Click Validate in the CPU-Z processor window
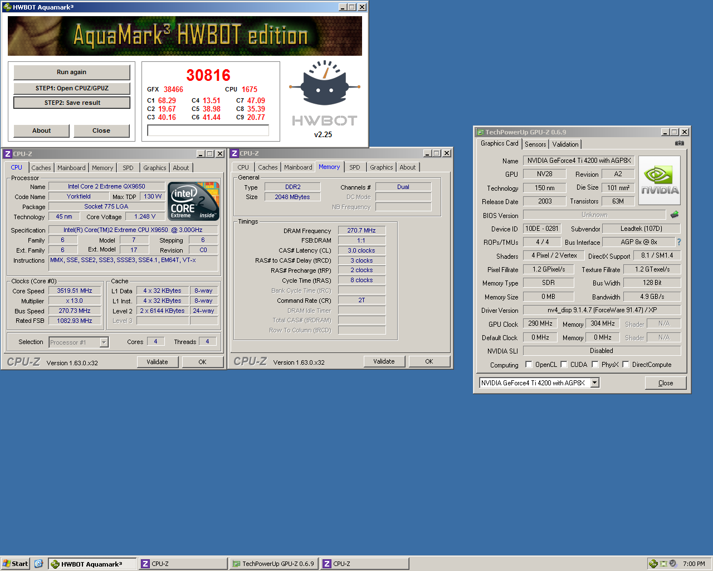 (157, 362)
